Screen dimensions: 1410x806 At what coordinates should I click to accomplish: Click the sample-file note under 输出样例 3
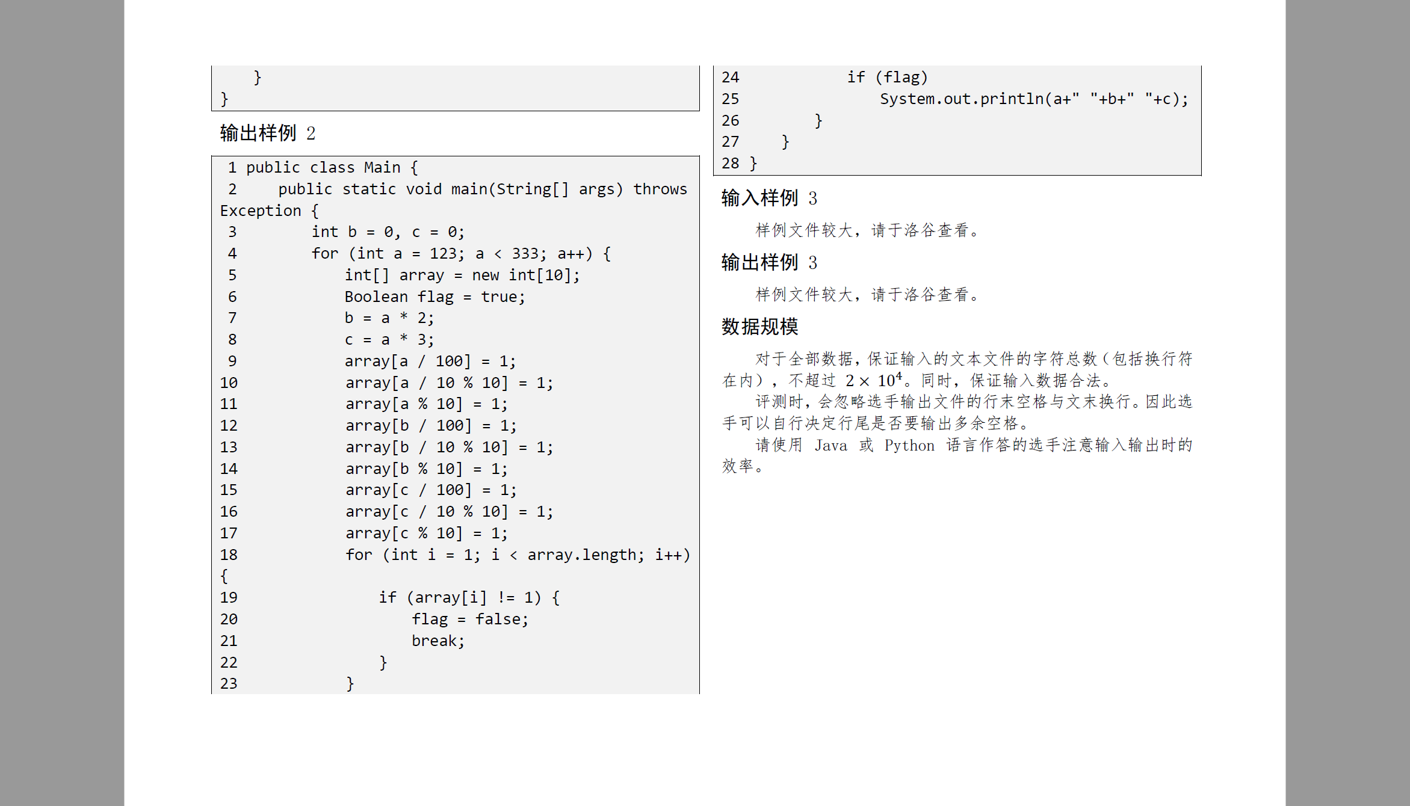click(x=869, y=295)
